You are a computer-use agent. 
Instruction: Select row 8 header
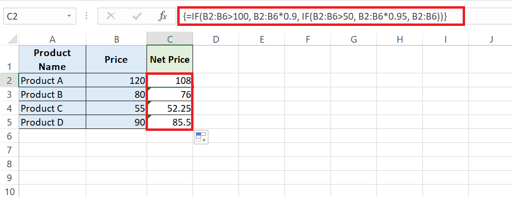click(x=9, y=163)
